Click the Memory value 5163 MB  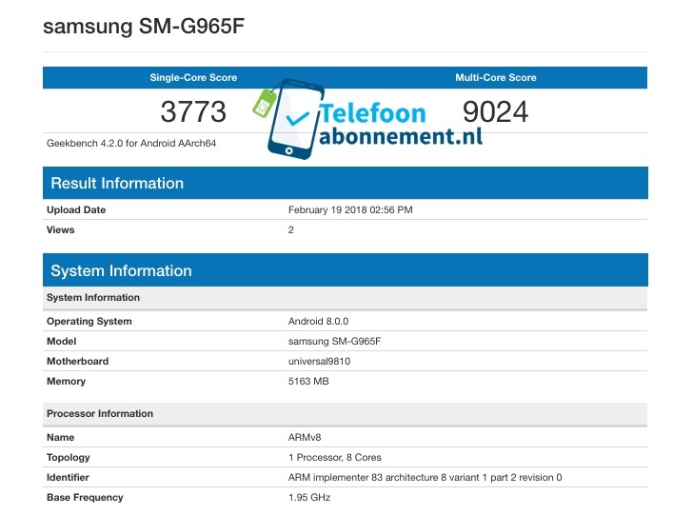tap(308, 381)
